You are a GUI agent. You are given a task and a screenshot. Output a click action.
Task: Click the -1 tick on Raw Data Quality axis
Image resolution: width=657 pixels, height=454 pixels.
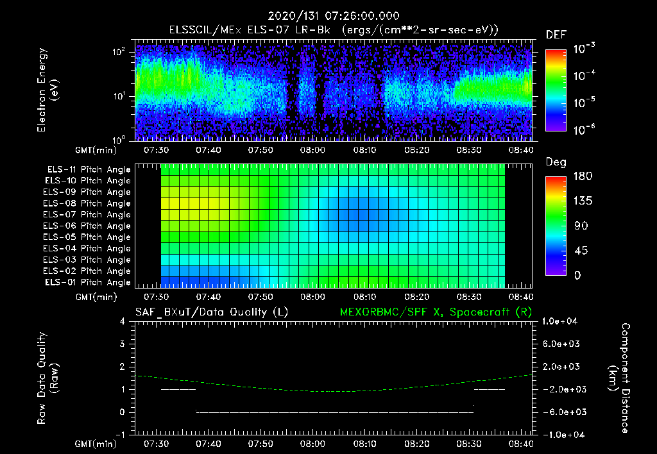(x=120, y=435)
